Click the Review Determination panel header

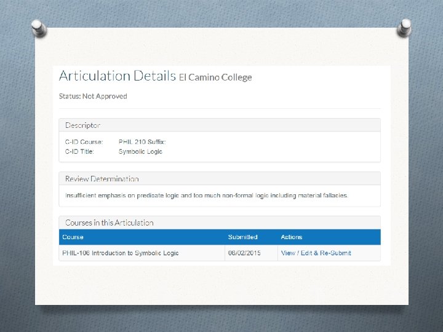(102, 179)
